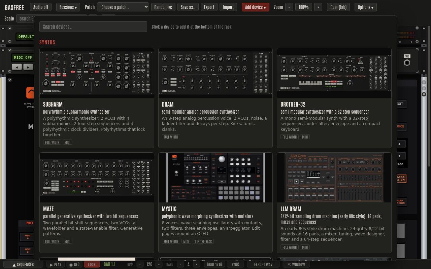Add the DRAM percussion synth thumbnail

(x=215, y=73)
